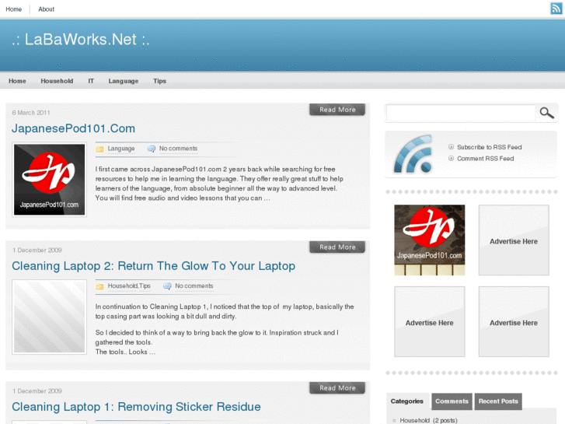This screenshot has width=565, height=424.
Task: Click folder icon next to Household, Tips
Action: pyautogui.click(x=99, y=286)
